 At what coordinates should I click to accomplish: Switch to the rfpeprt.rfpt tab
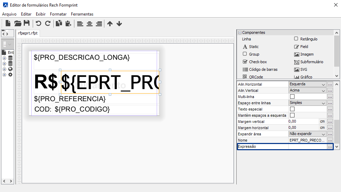coord(28,33)
